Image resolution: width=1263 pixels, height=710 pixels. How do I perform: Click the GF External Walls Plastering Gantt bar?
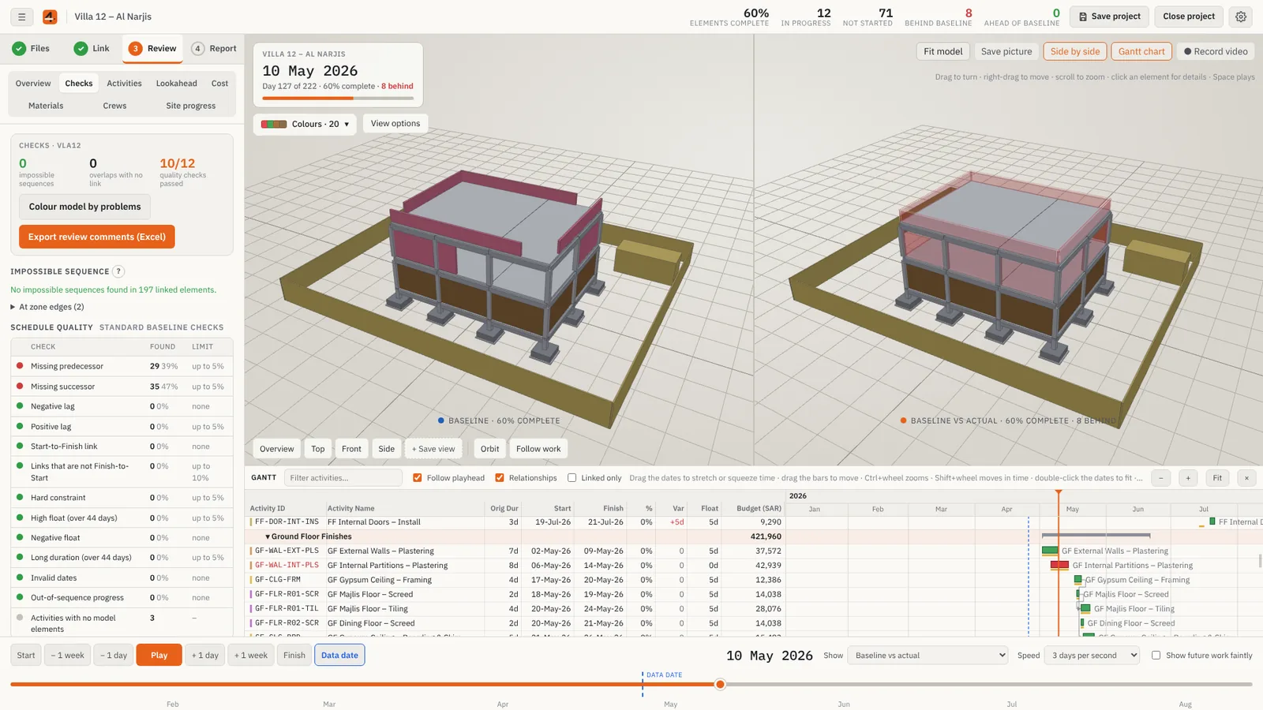(x=1050, y=551)
